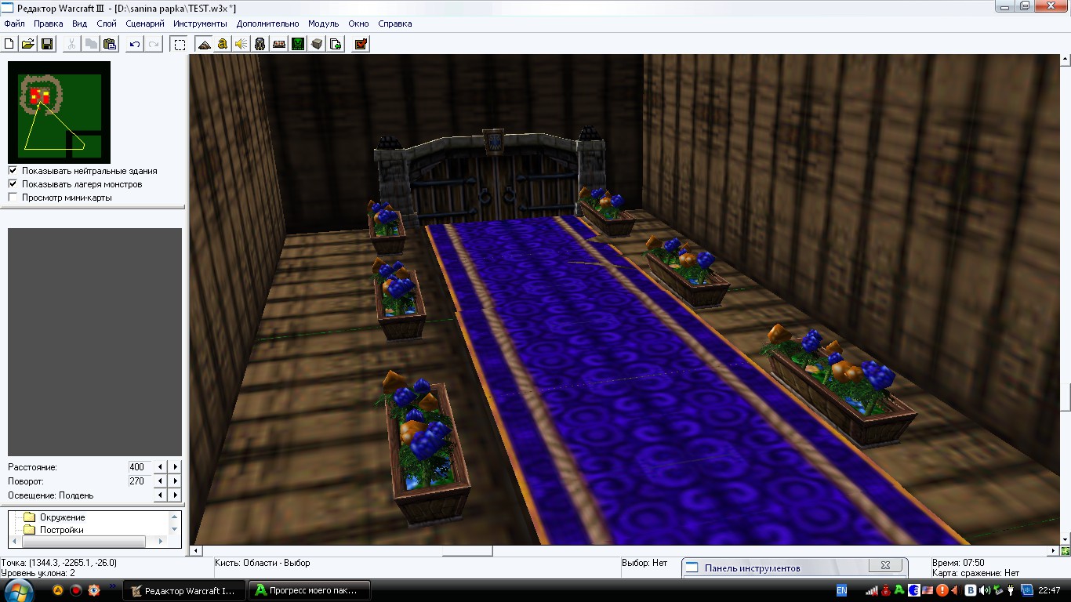This screenshot has height=602, width=1071.
Task: Switch Освещение to previous setting with left arrow
Action: click(161, 495)
